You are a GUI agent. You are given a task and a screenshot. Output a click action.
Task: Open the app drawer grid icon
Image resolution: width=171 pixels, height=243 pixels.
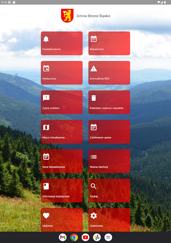click(108, 237)
